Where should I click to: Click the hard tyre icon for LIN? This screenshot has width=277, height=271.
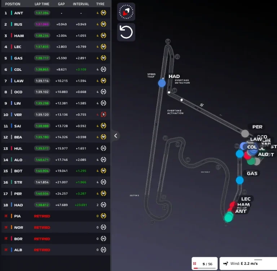(x=104, y=103)
